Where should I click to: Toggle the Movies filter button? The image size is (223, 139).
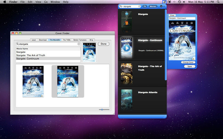pos(153,6)
